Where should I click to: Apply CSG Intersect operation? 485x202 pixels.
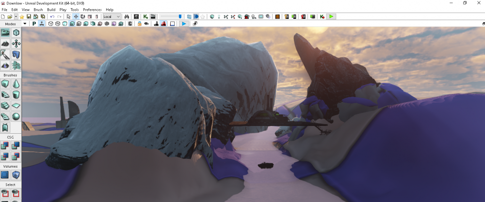coord(5,156)
